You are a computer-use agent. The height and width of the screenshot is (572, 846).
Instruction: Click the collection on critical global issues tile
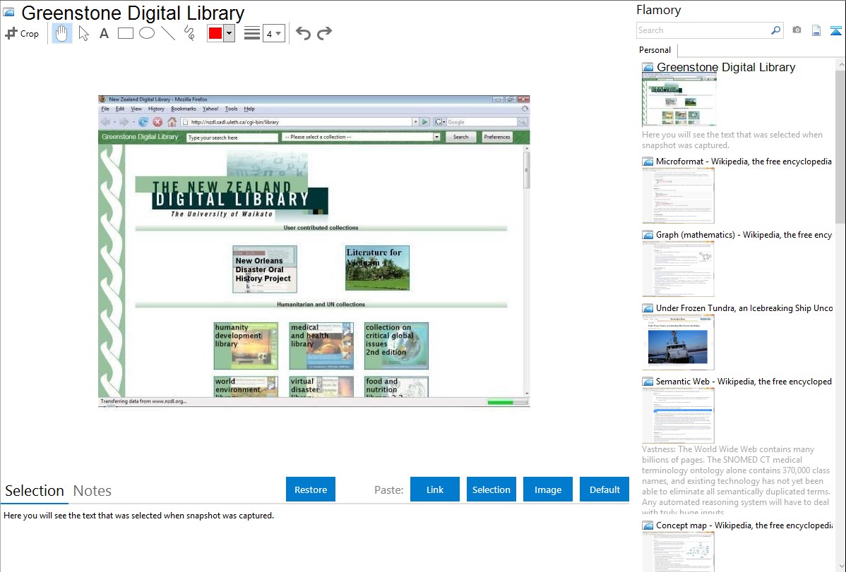point(397,346)
